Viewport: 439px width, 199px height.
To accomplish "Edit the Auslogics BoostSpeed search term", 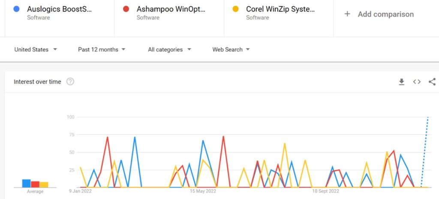I will [x=59, y=9].
